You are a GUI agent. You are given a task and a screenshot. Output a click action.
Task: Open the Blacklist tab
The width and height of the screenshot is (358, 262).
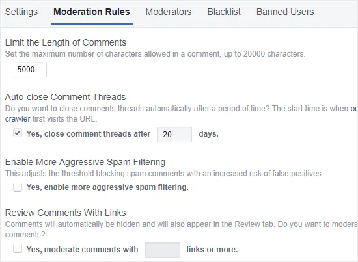click(224, 12)
